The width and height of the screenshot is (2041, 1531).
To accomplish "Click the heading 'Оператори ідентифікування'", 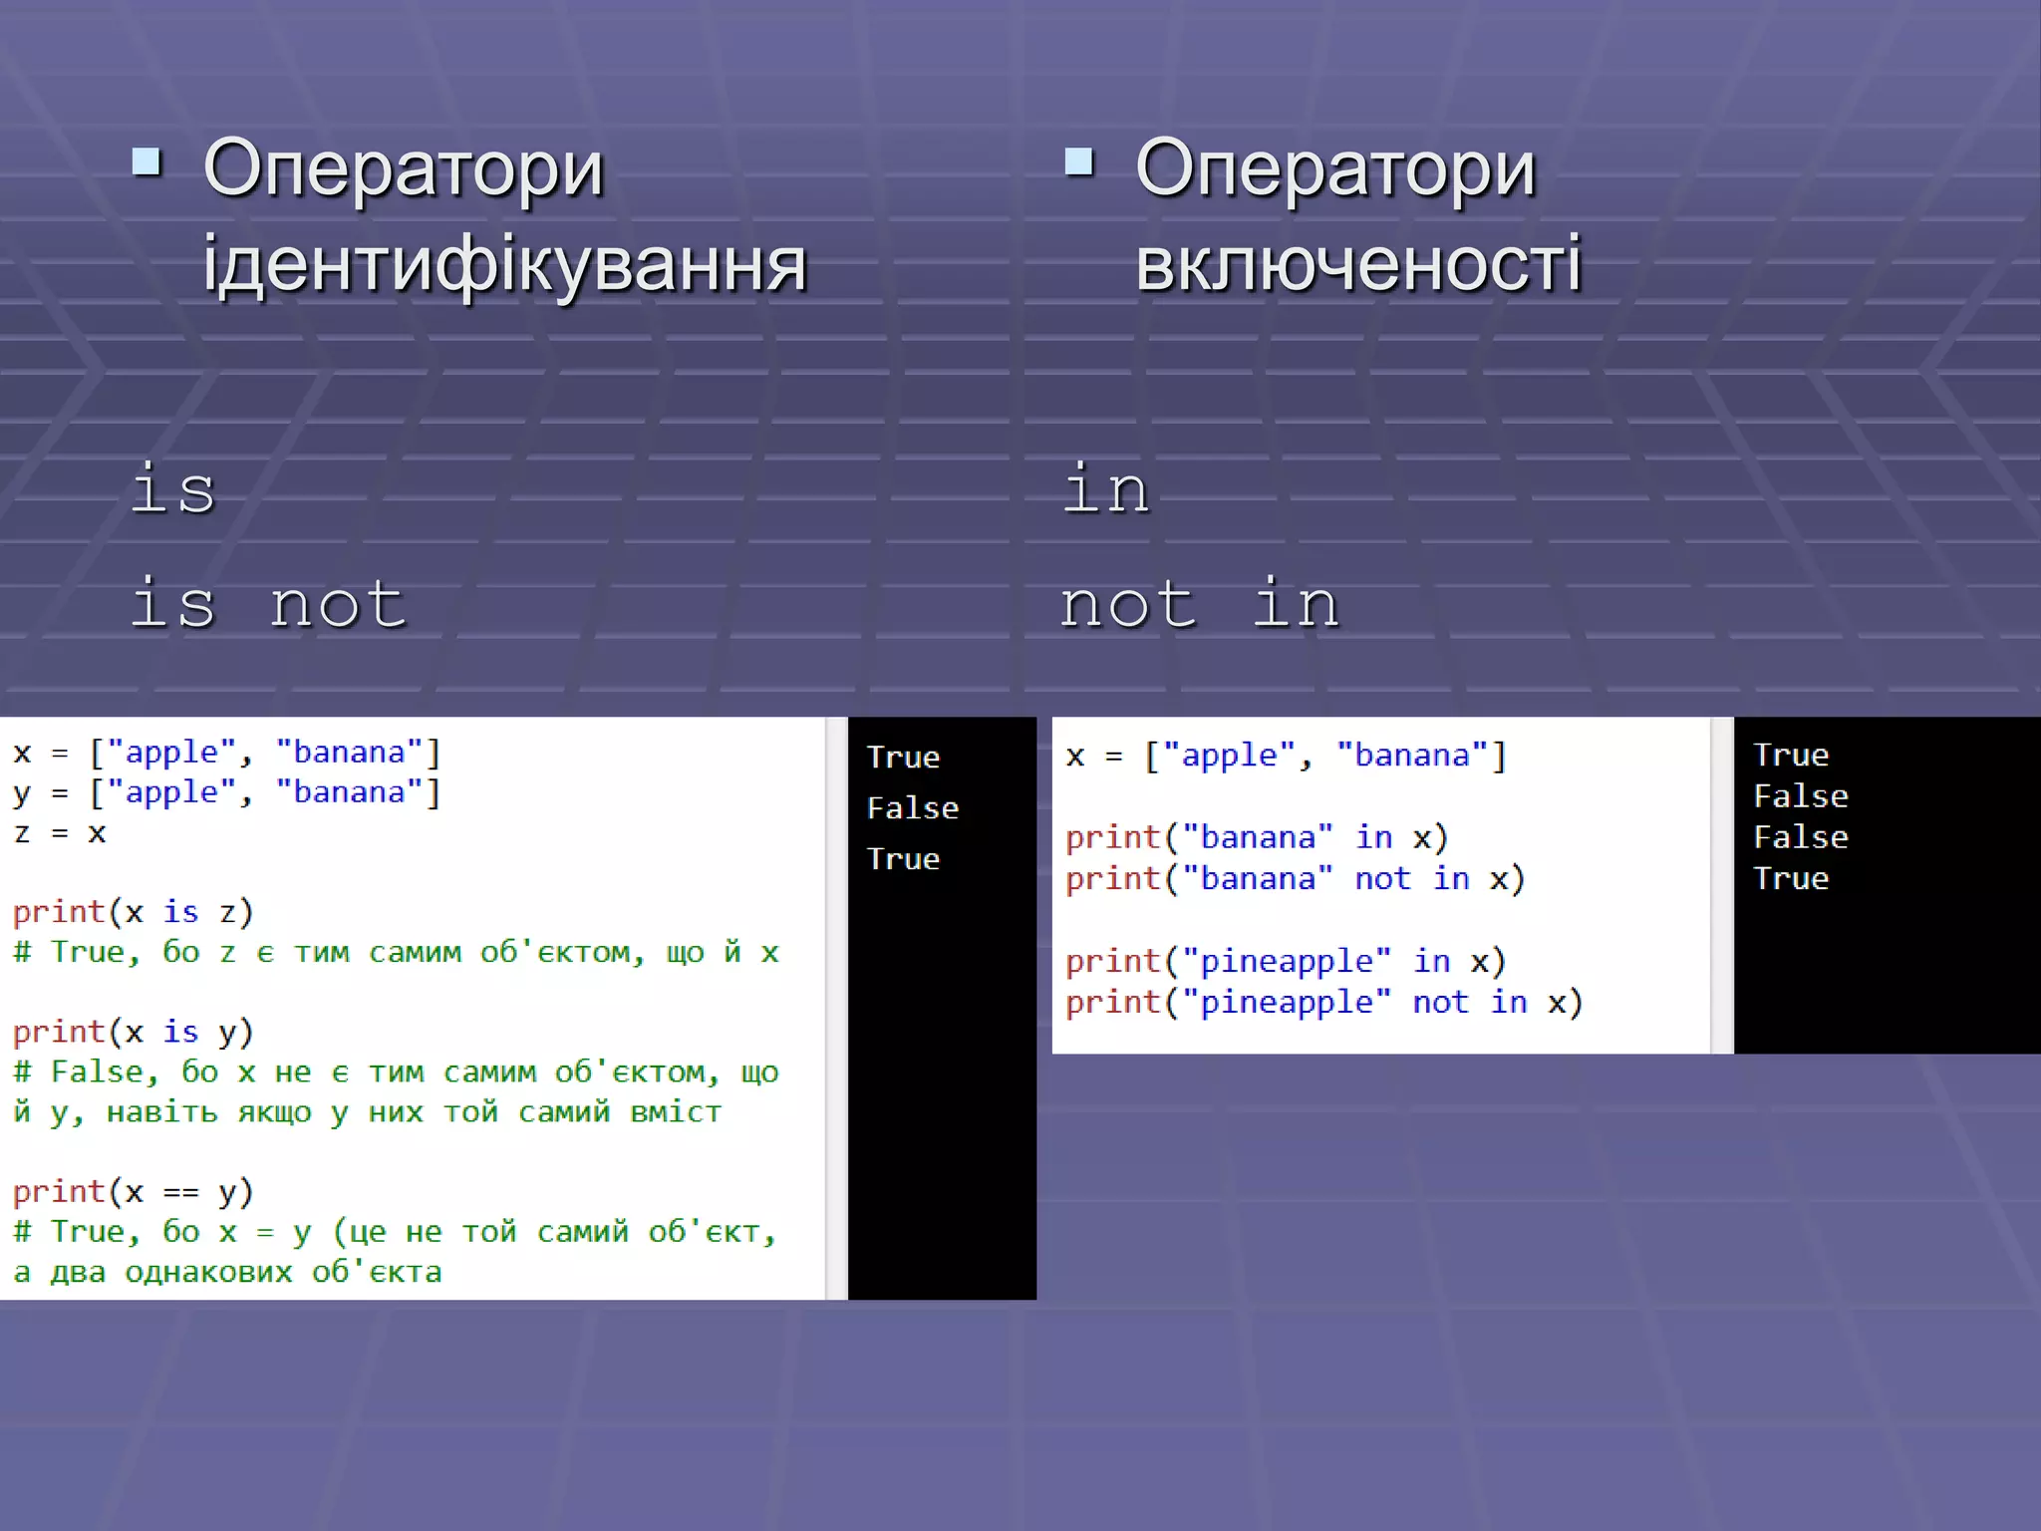I will [x=504, y=216].
